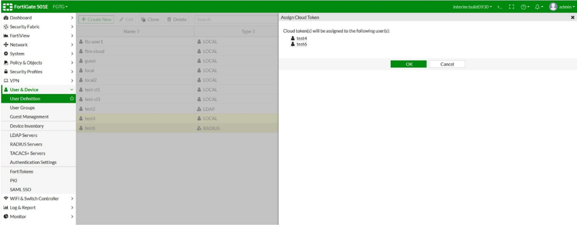The width and height of the screenshot is (577, 227).
Task: Close the Assign Cloud Token panel
Action: 573,18
